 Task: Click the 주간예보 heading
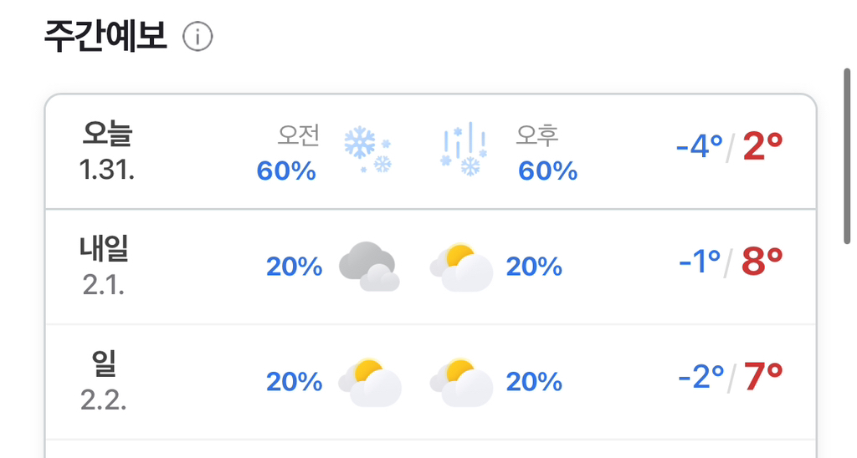point(105,37)
